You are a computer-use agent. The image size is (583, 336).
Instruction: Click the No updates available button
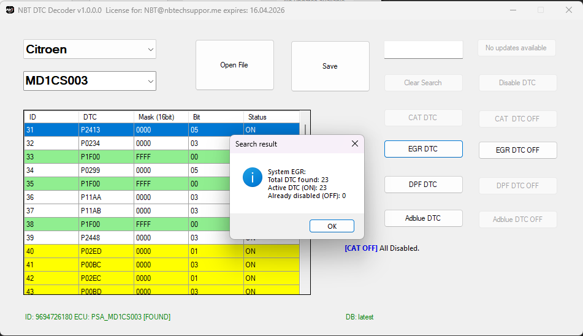click(516, 48)
